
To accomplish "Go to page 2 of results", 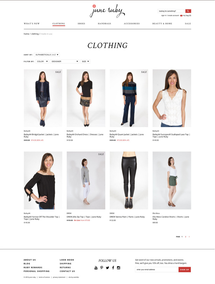I will pos(186,236).
